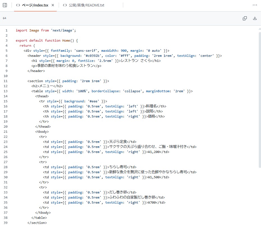Click the description ふわふわの自家製だし巻き卵
261x225 pixels.
[132, 197]
